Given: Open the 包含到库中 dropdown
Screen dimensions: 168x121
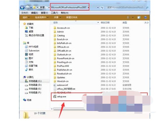Looking at the screenshot, I should pos(42,17).
